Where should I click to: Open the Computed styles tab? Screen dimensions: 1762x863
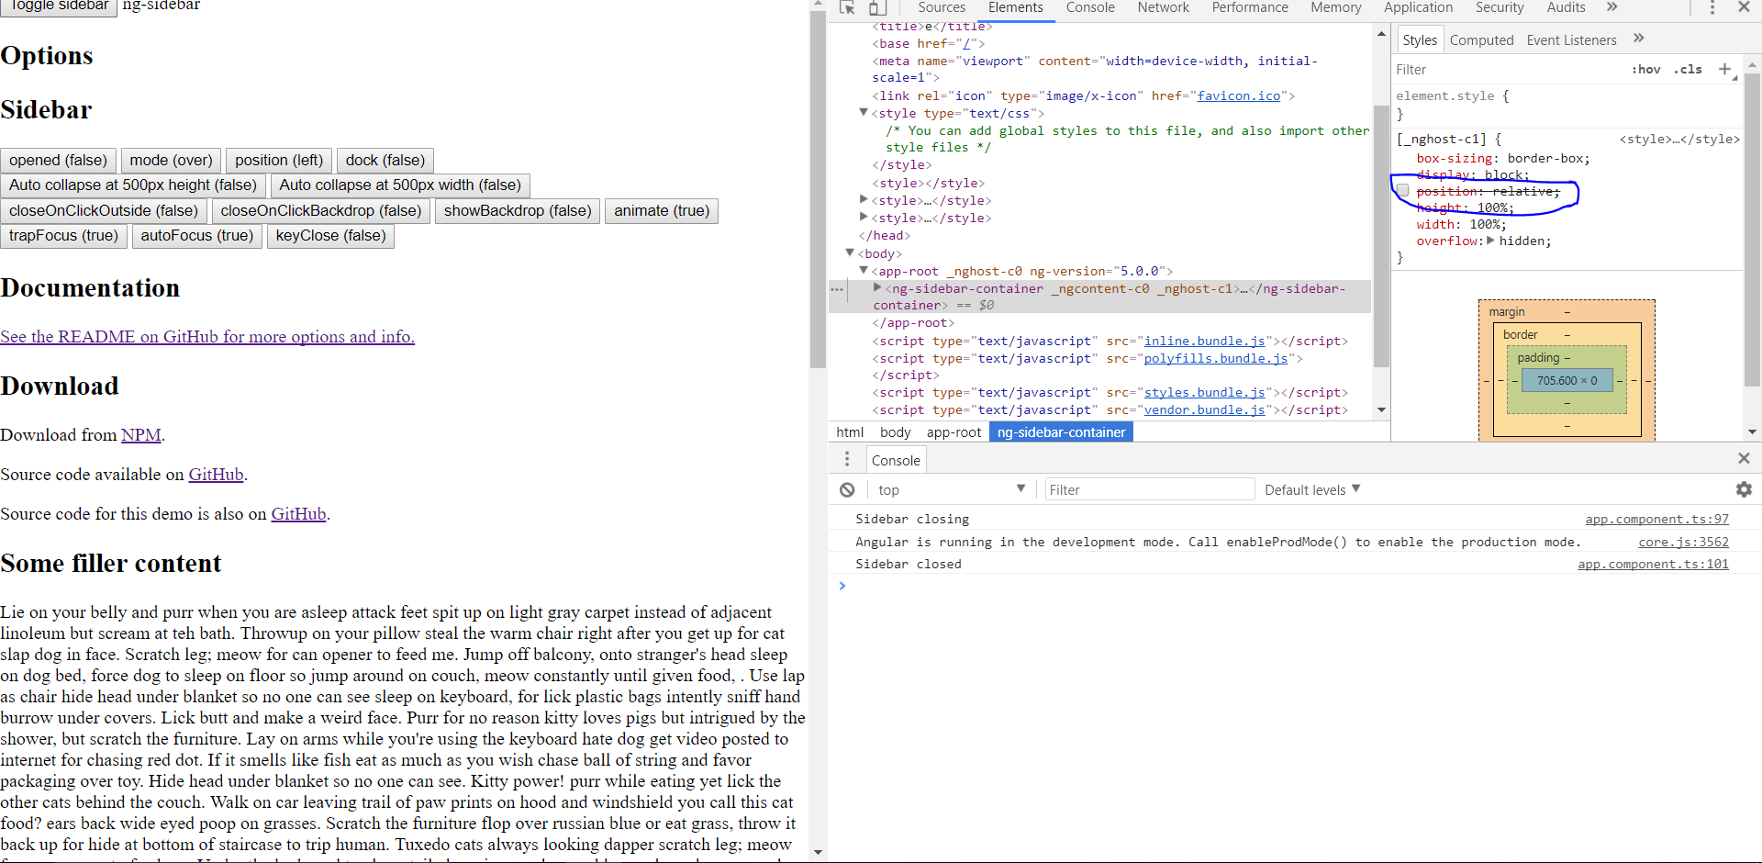(x=1480, y=39)
